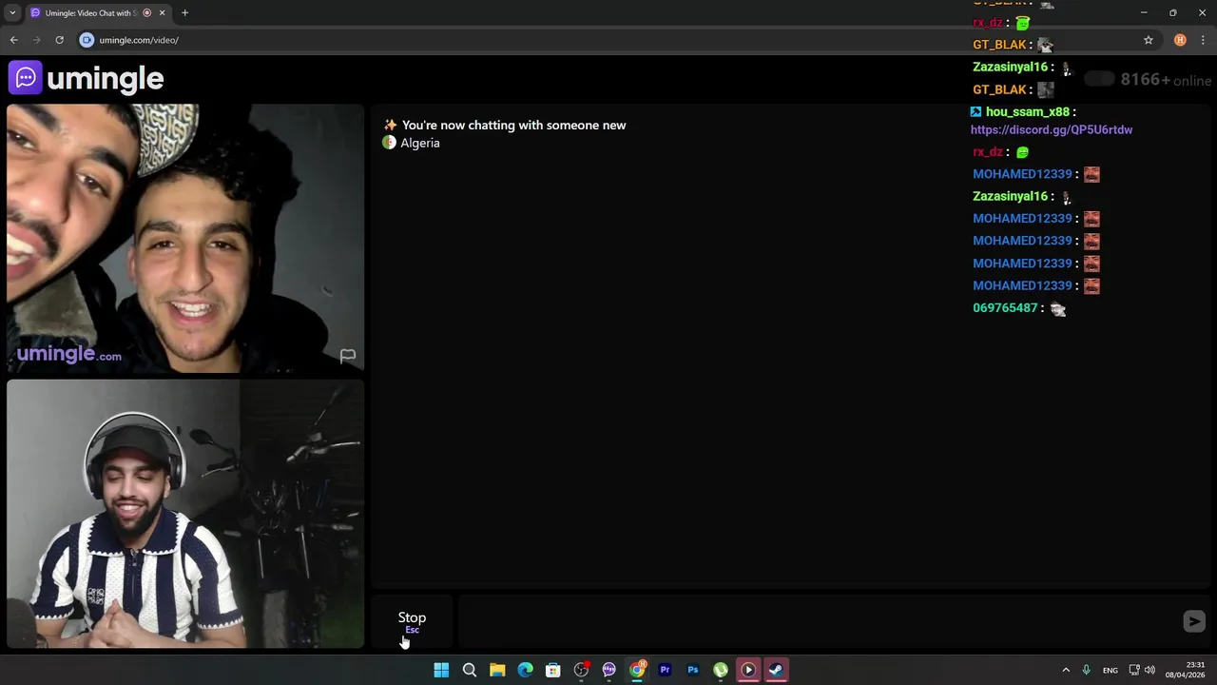Open Microsoft Store from taskbar

(552, 670)
